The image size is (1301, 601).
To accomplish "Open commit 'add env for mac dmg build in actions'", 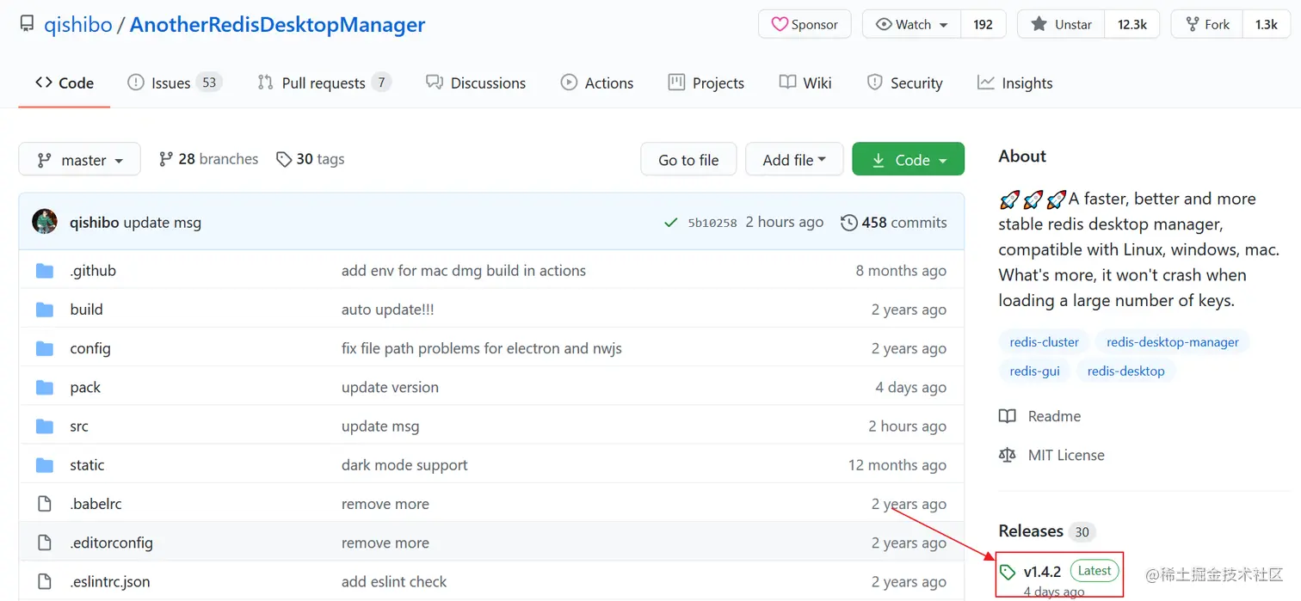I will tap(464, 271).
